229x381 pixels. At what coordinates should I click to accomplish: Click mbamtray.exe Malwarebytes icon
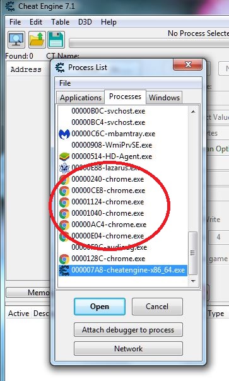(x=64, y=134)
